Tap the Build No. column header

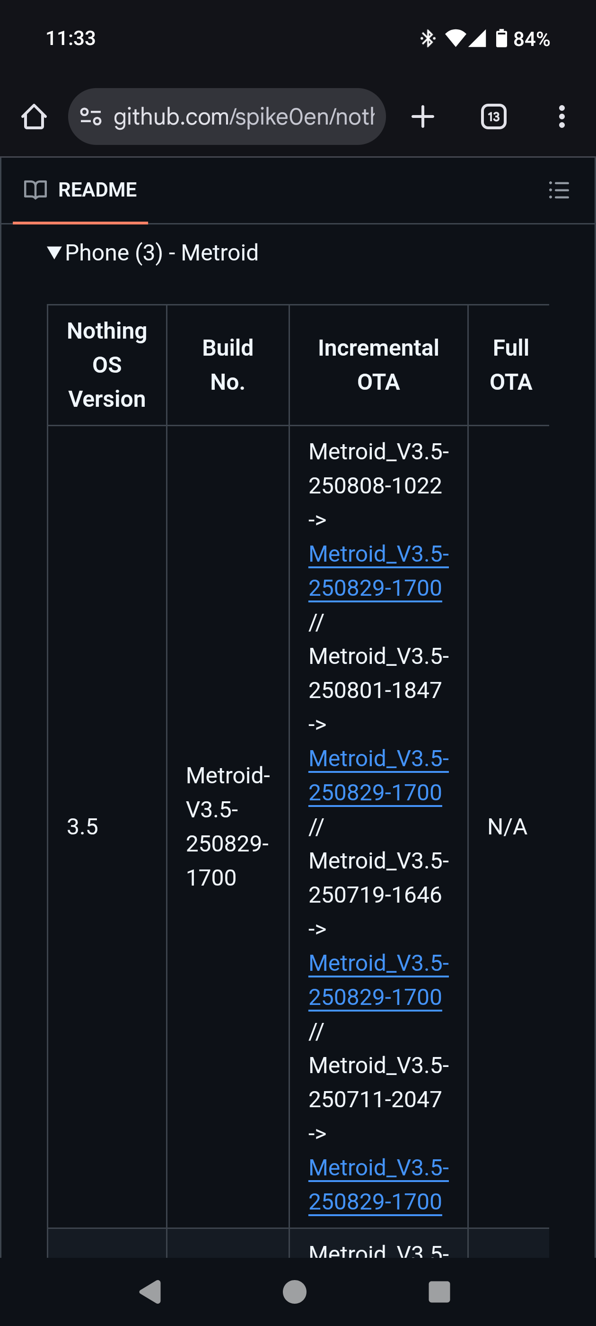coord(228,365)
